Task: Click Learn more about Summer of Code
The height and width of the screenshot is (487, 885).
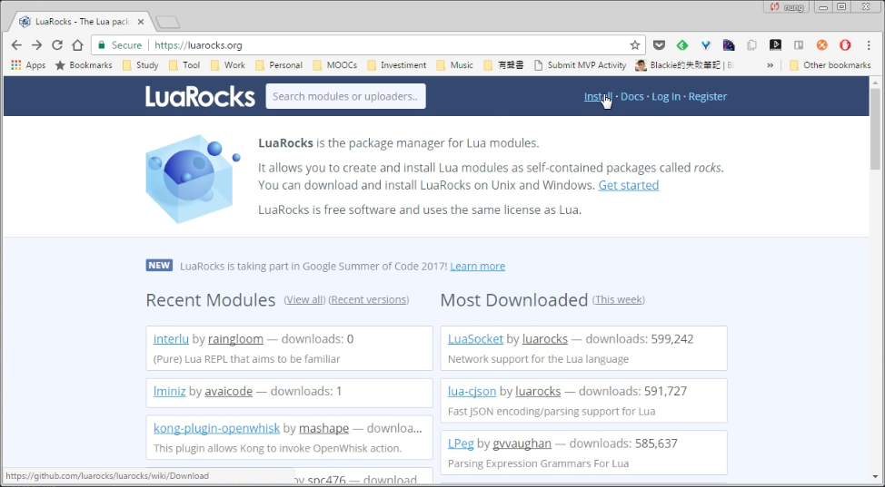Action: pyautogui.click(x=478, y=266)
